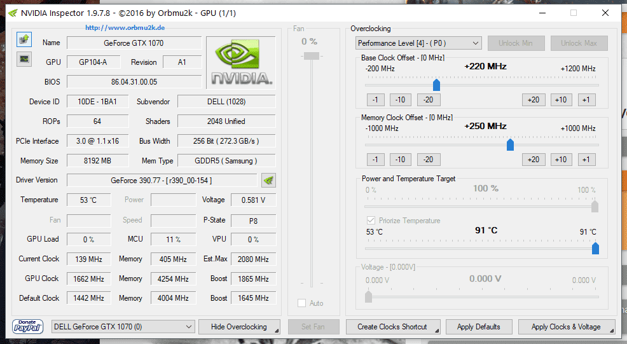Click the GPU GP104-A field
The height and width of the screenshot is (344, 627).
93,62
